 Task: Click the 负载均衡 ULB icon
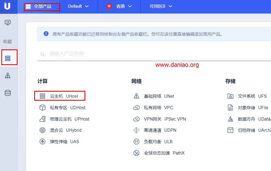[136, 142]
